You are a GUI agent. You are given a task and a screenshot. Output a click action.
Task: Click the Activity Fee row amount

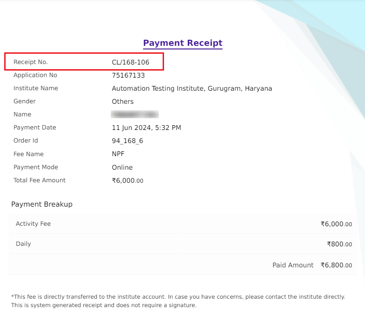pyautogui.click(x=336, y=224)
